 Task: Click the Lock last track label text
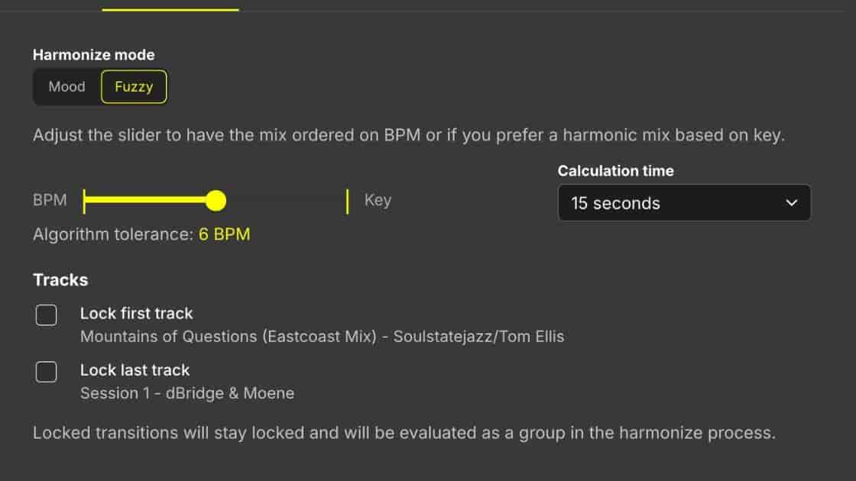coord(135,370)
